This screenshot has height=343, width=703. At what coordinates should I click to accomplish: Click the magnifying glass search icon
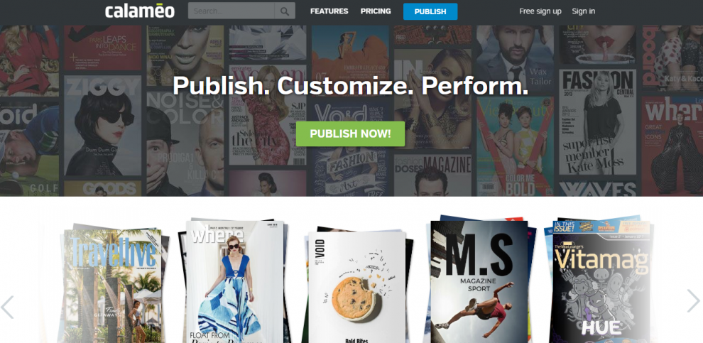(x=285, y=11)
